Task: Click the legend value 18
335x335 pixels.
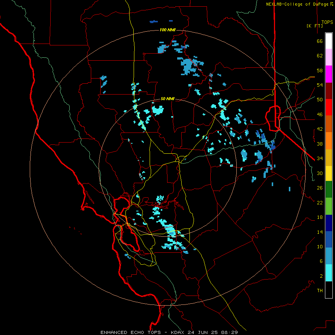Action: (x=320, y=217)
